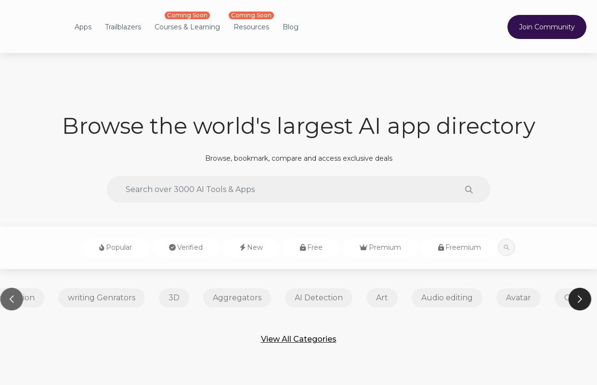
Task: Toggle the Freemium filter
Action: point(459,247)
